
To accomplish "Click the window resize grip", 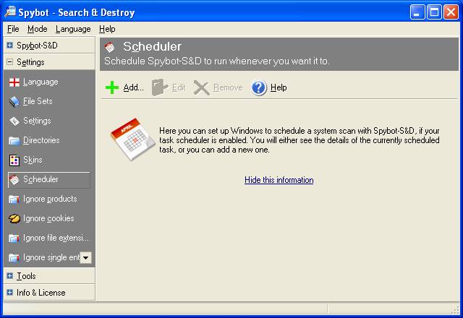I will tap(455, 310).
